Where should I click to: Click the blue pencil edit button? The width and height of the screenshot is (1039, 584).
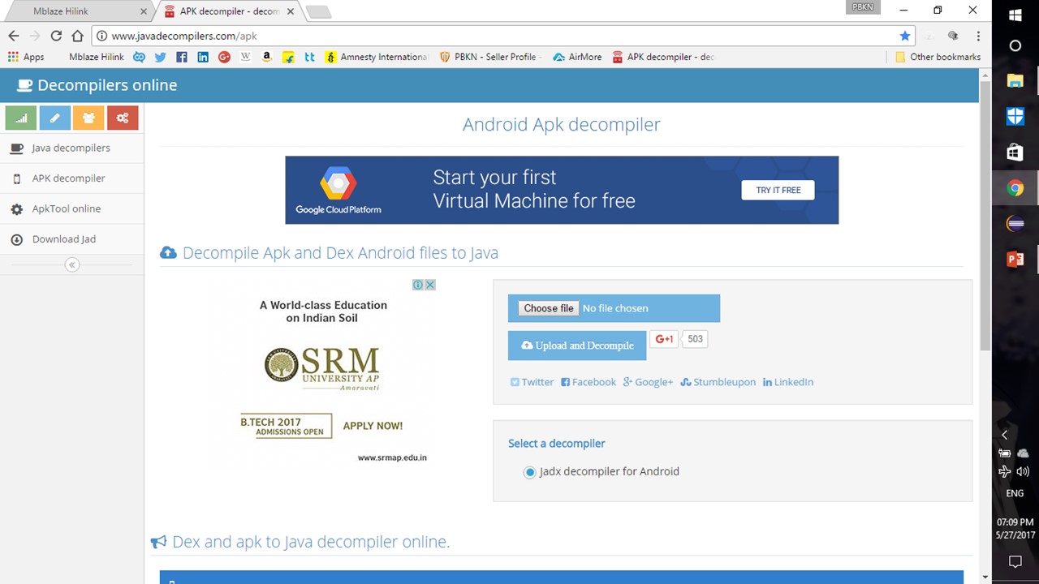point(54,118)
